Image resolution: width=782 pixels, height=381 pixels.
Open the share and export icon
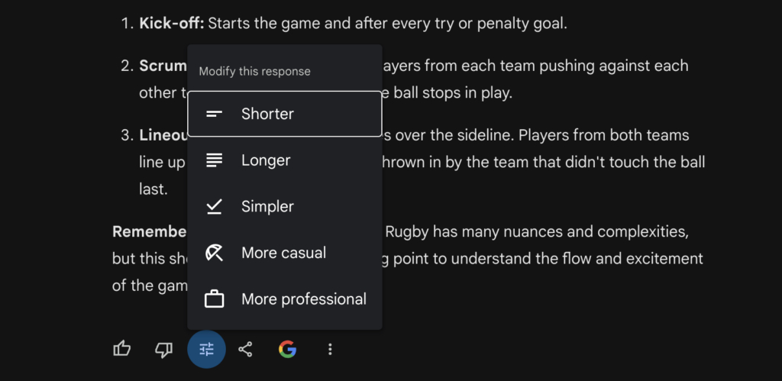pos(245,349)
